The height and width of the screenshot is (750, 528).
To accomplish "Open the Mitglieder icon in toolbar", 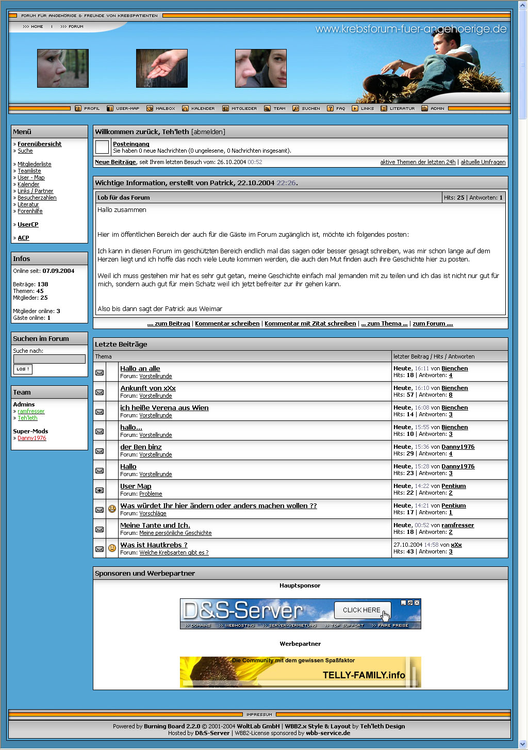I will [x=225, y=108].
